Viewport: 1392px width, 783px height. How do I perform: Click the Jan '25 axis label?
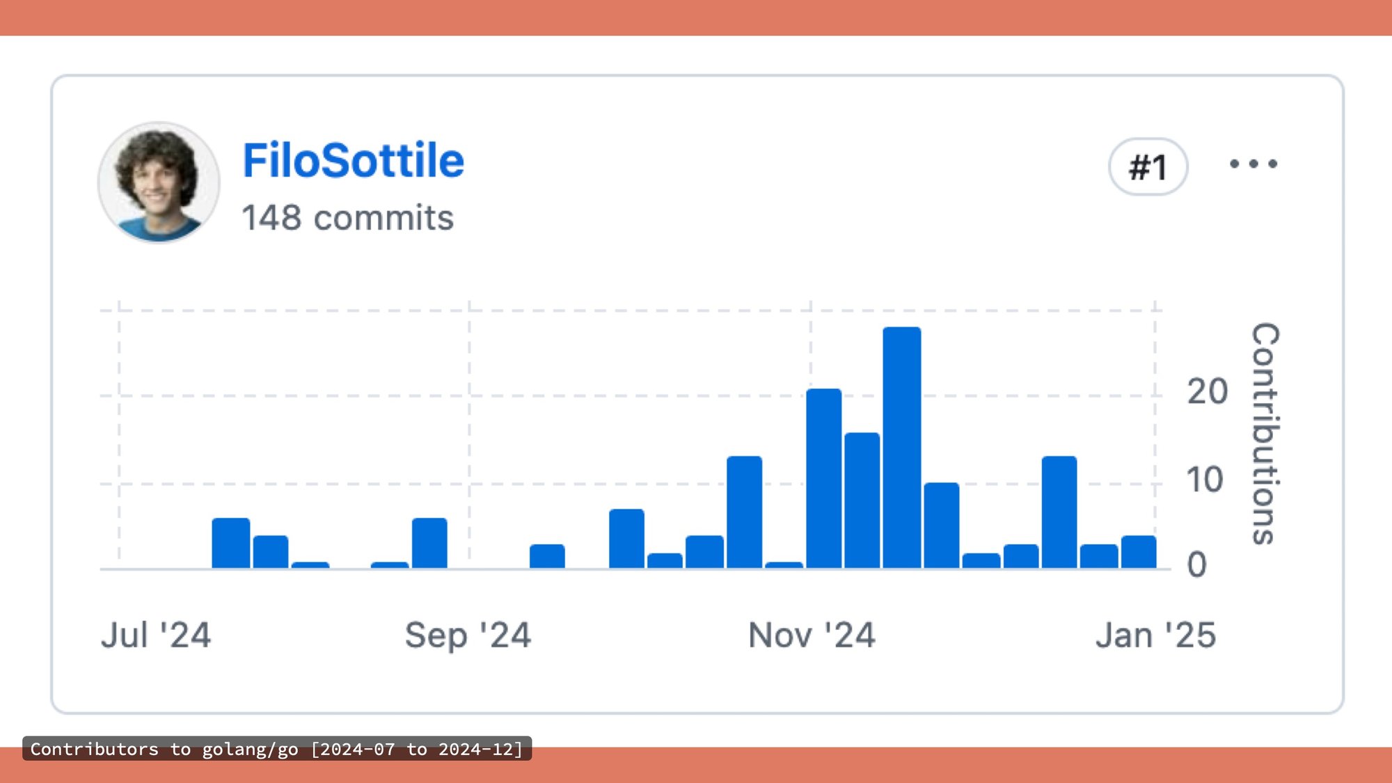tap(1155, 635)
